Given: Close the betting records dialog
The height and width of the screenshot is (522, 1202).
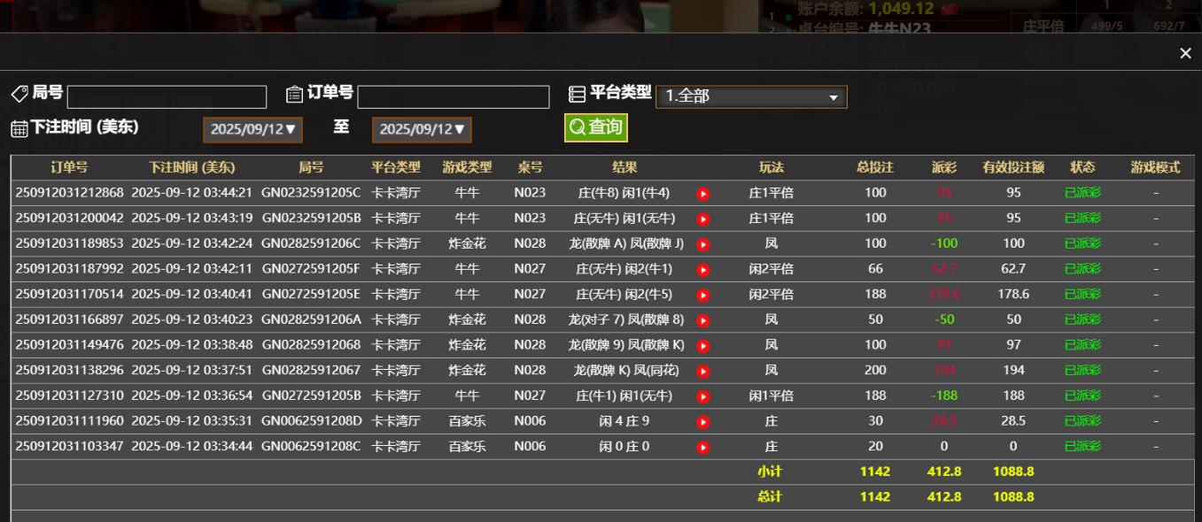Looking at the screenshot, I should [x=1185, y=52].
